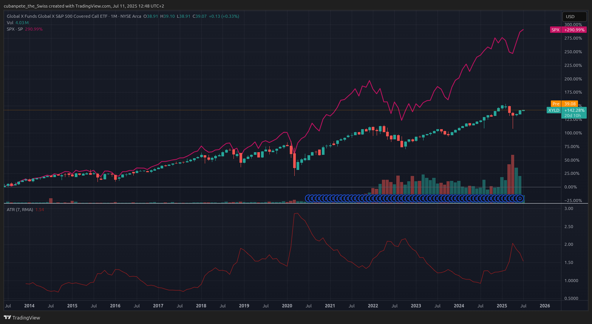The image size is (592, 324).
Task: Click the TradingView logo in the footer
Action: click(x=22, y=318)
